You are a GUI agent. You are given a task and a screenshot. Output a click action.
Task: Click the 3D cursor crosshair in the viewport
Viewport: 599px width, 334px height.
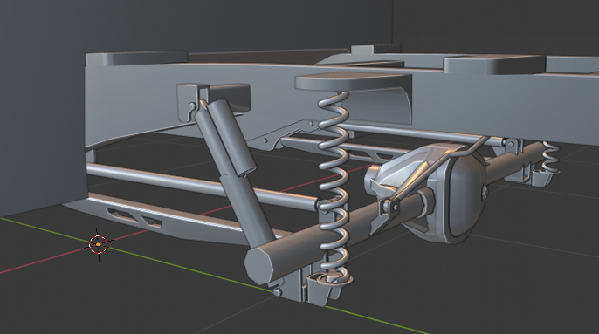tap(98, 244)
